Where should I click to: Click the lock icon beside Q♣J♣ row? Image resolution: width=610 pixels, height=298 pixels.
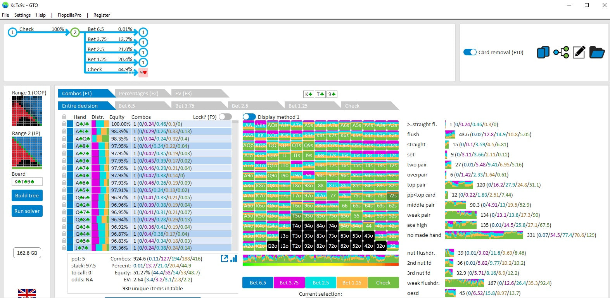click(x=64, y=124)
